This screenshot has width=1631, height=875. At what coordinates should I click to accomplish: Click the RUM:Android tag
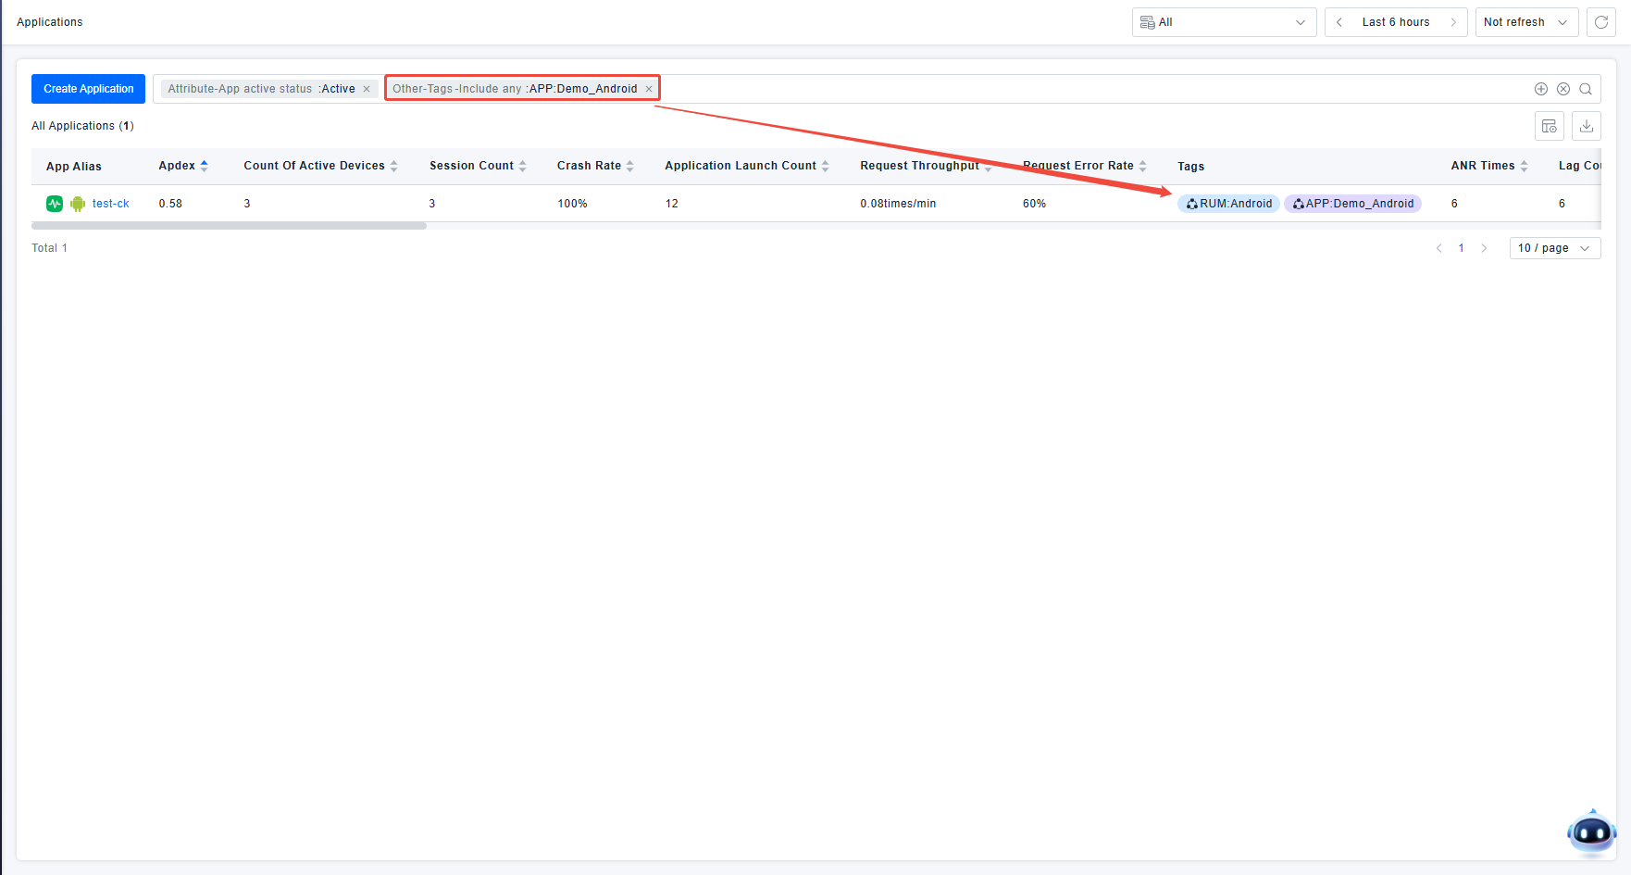coord(1229,204)
